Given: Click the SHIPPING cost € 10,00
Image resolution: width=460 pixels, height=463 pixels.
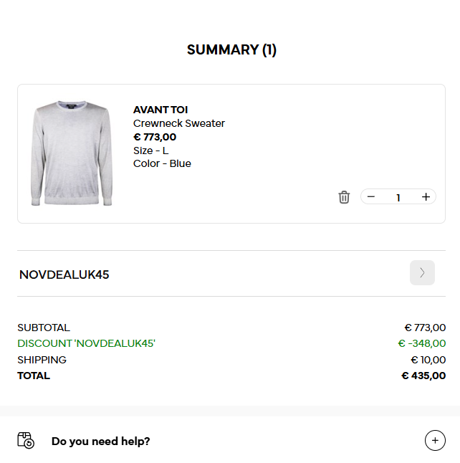Looking at the screenshot, I should pyautogui.click(x=428, y=360).
